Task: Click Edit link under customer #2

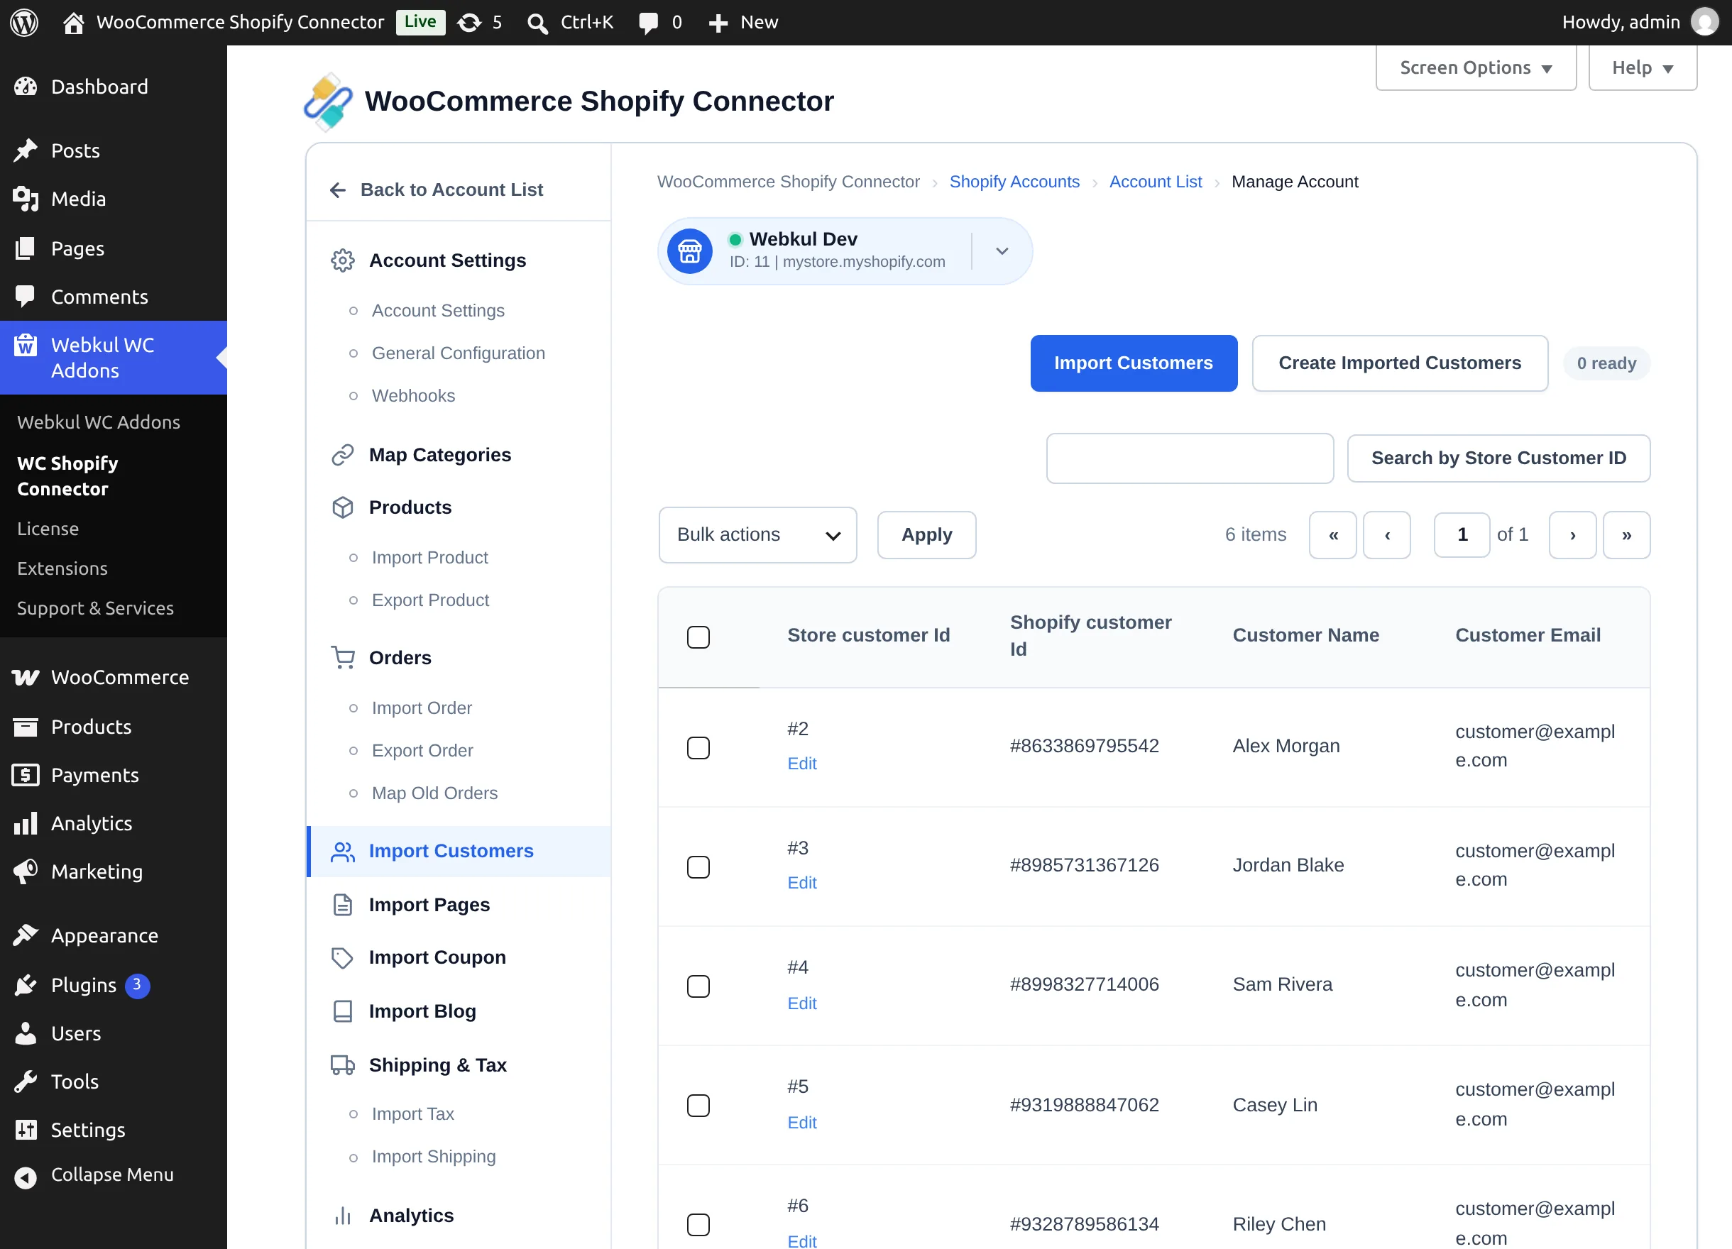Action: point(801,764)
